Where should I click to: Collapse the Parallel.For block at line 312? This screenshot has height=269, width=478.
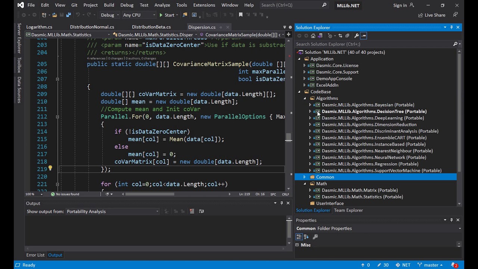tap(58, 117)
